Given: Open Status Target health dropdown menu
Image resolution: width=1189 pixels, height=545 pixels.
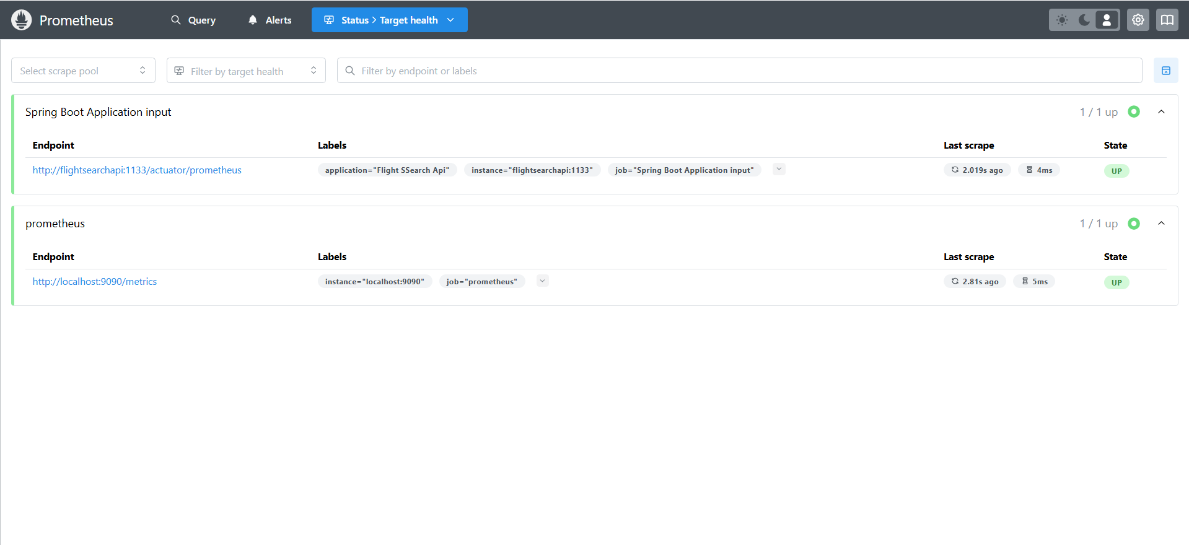Looking at the screenshot, I should [x=390, y=20].
